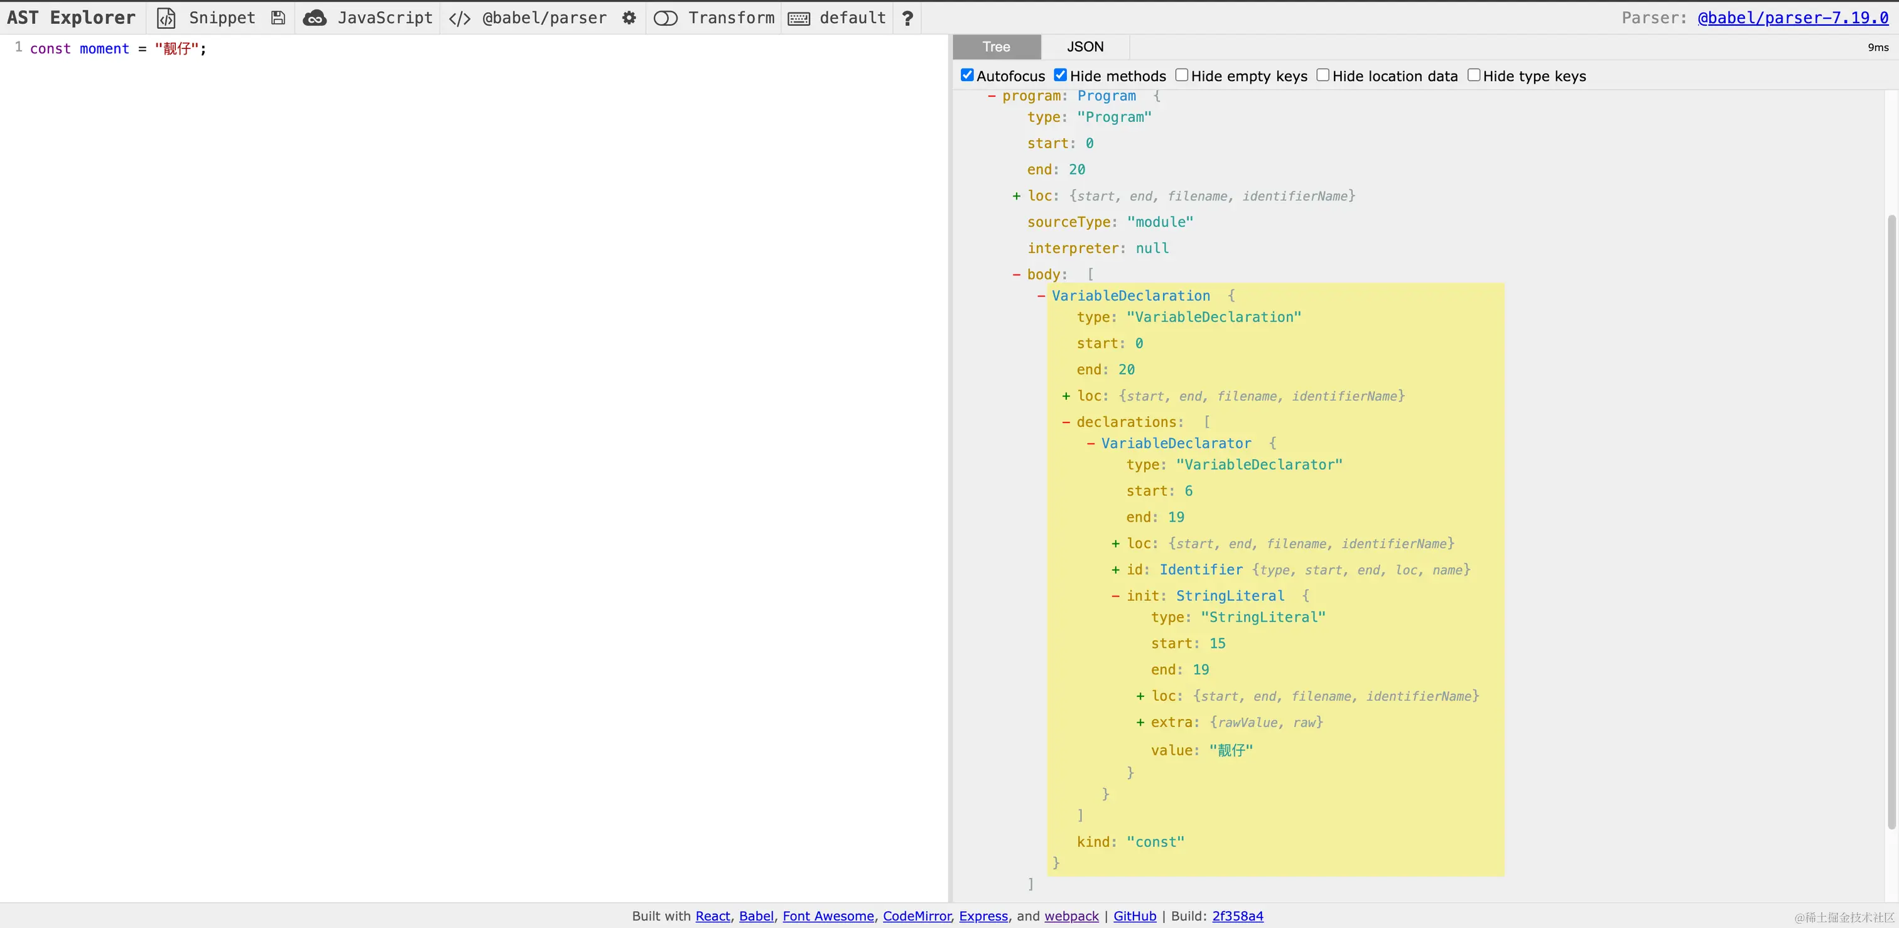Viewport: 1899px width, 928px height.
Task: Uncheck Hide methods checkbox
Action: pyautogui.click(x=1060, y=75)
